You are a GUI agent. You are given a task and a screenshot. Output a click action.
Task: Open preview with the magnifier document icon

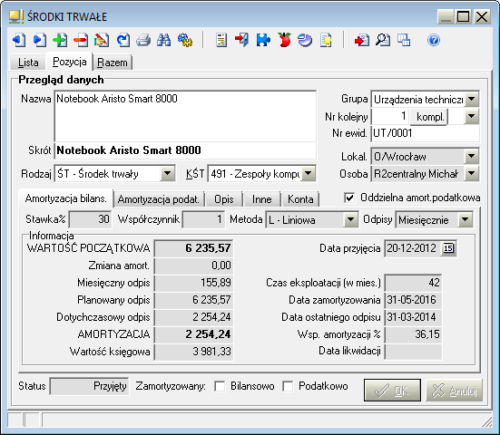383,41
